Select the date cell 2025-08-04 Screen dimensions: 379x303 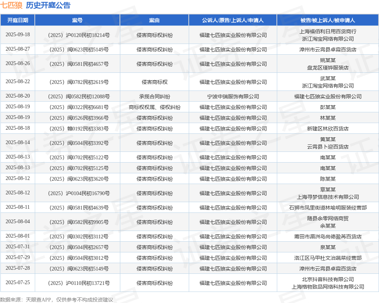18,221
